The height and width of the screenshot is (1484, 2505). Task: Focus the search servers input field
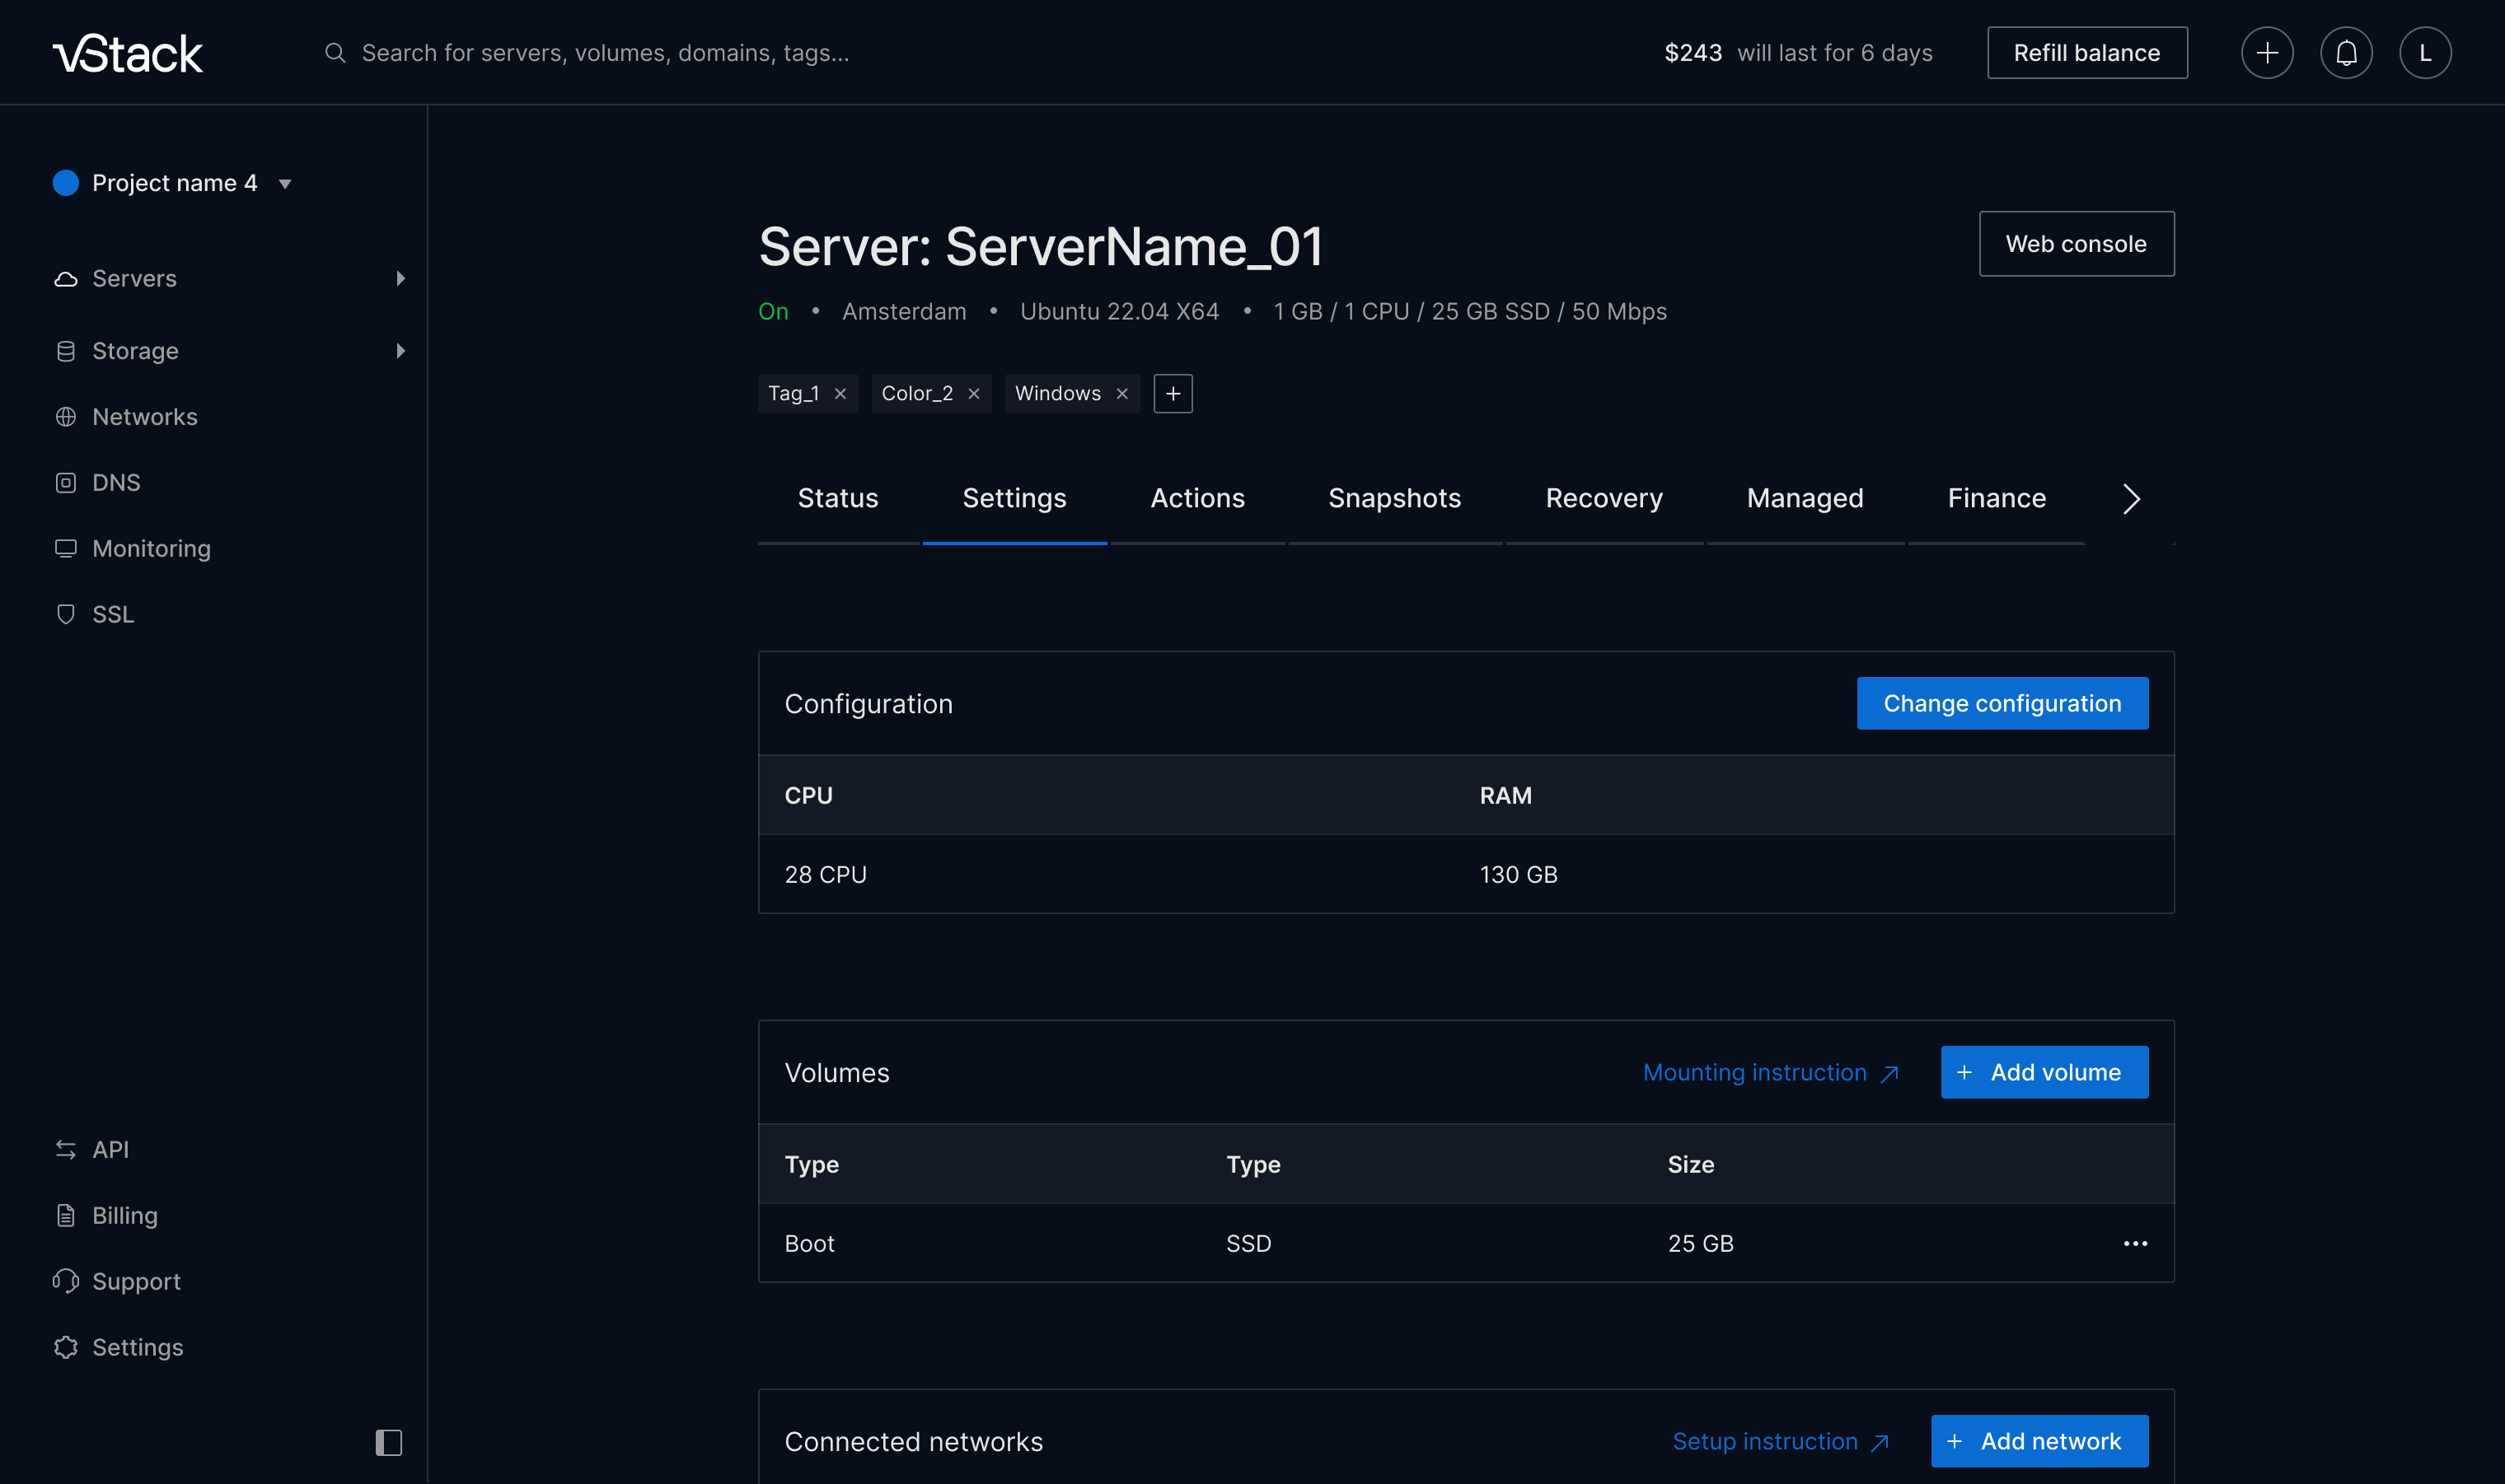(x=606, y=53)
